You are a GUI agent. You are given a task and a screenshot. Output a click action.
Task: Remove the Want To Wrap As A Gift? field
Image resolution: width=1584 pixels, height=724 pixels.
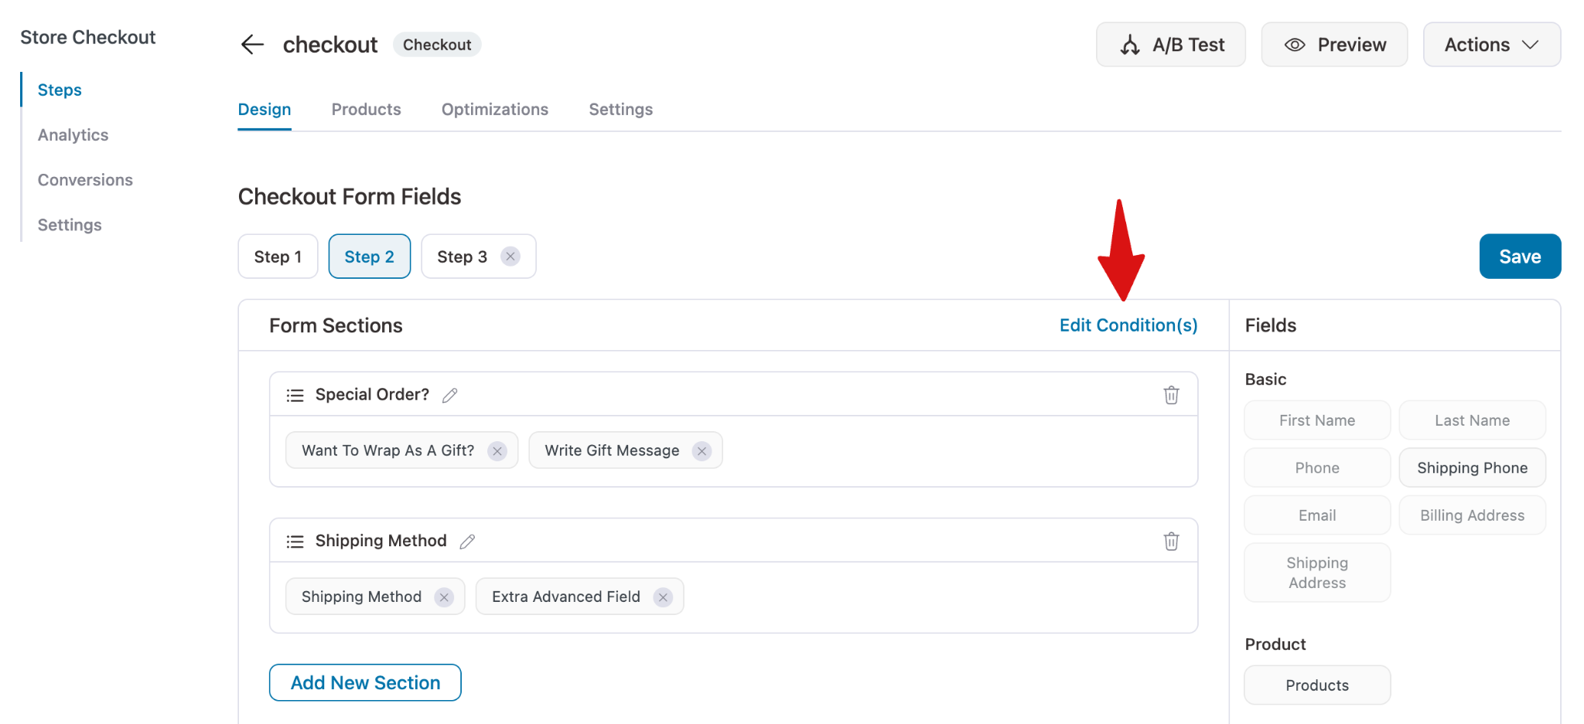pyautogui.click(x=497, y=451)
